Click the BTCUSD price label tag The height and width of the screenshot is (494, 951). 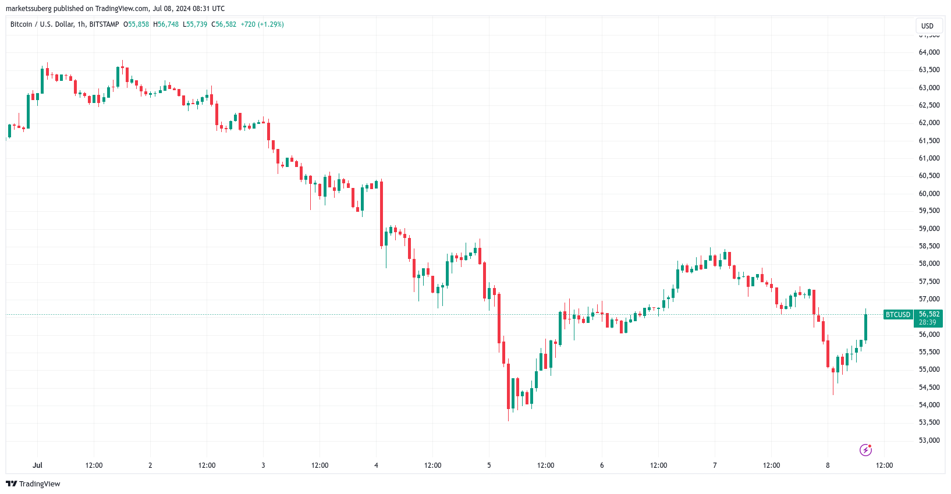897,315
